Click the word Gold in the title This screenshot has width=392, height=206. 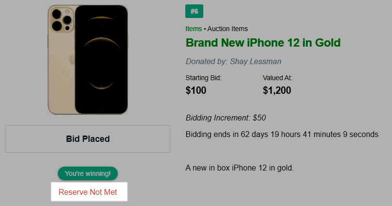[328, 43]
